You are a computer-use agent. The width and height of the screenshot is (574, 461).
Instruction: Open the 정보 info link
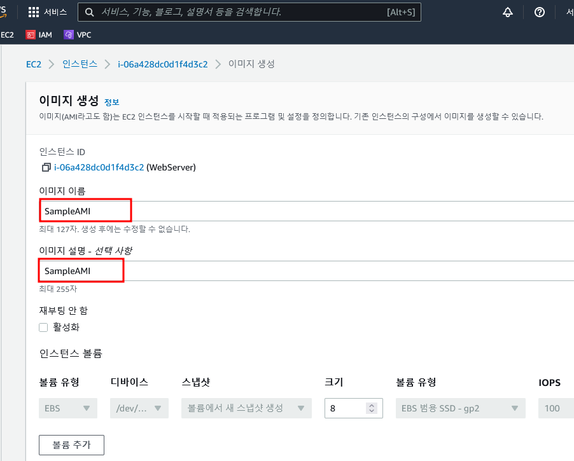click(x=111, y=102)
